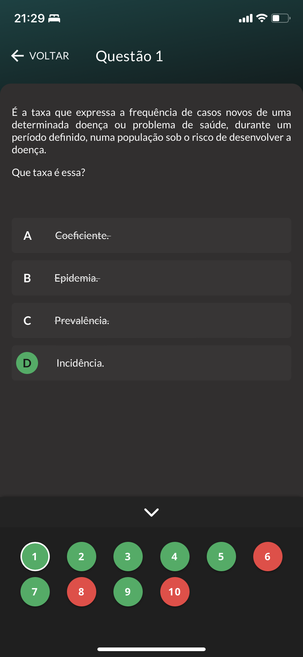Open question 3 from navigator
The image size is (303, 657).
click(128, 557)
